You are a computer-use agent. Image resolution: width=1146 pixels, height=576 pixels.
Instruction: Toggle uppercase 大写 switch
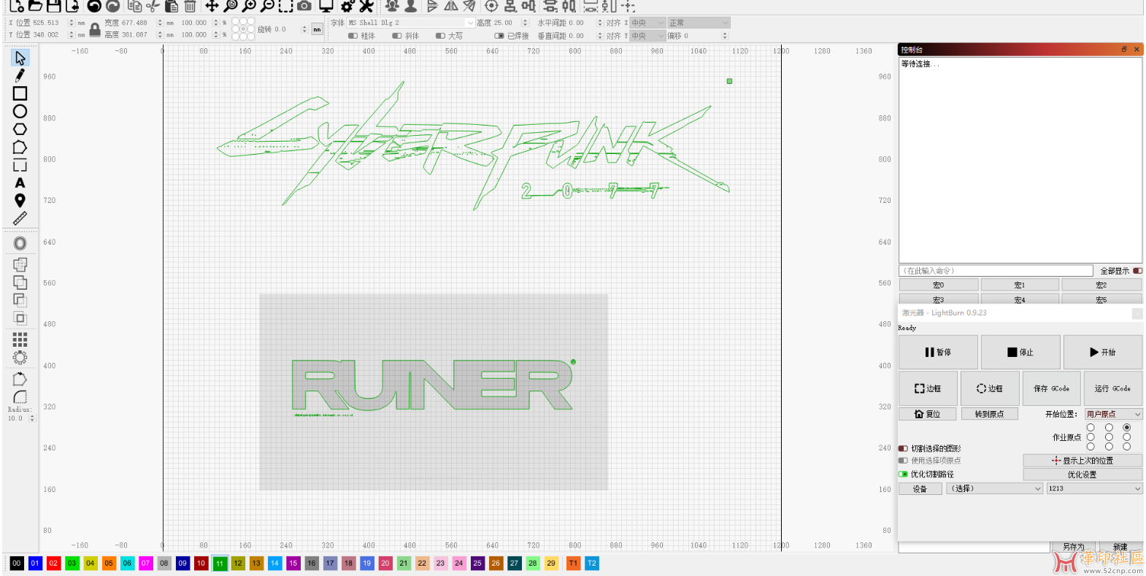click(440, 36)
